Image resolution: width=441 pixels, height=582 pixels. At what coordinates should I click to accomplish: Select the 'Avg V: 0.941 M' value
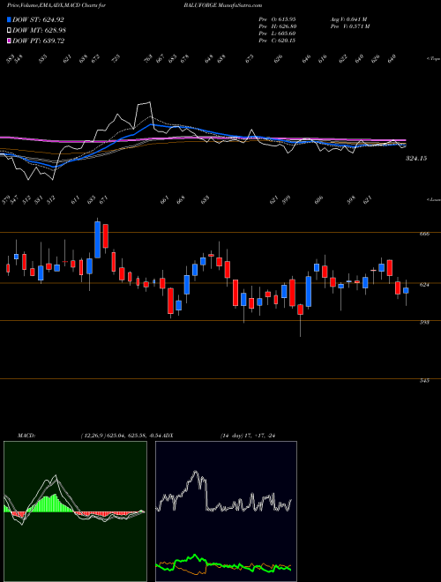[x=348, y=19]
